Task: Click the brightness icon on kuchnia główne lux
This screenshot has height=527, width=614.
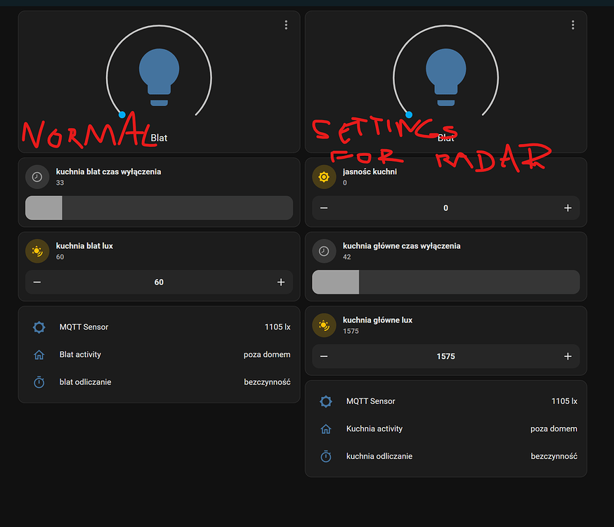Action: pyautogui.click(x=324, y=325)
